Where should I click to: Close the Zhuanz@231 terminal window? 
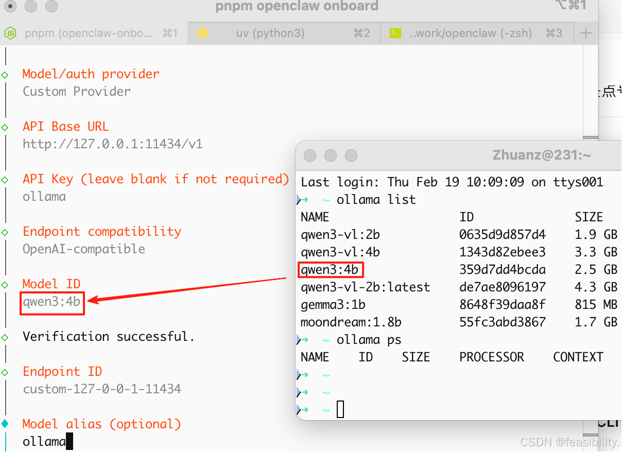click(x=310, y=155)
